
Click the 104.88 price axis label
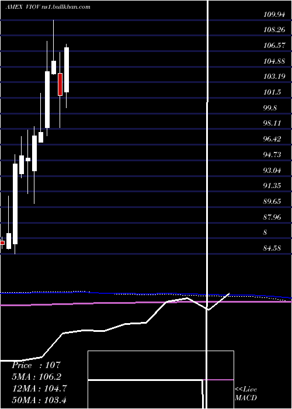coord(274,61)
